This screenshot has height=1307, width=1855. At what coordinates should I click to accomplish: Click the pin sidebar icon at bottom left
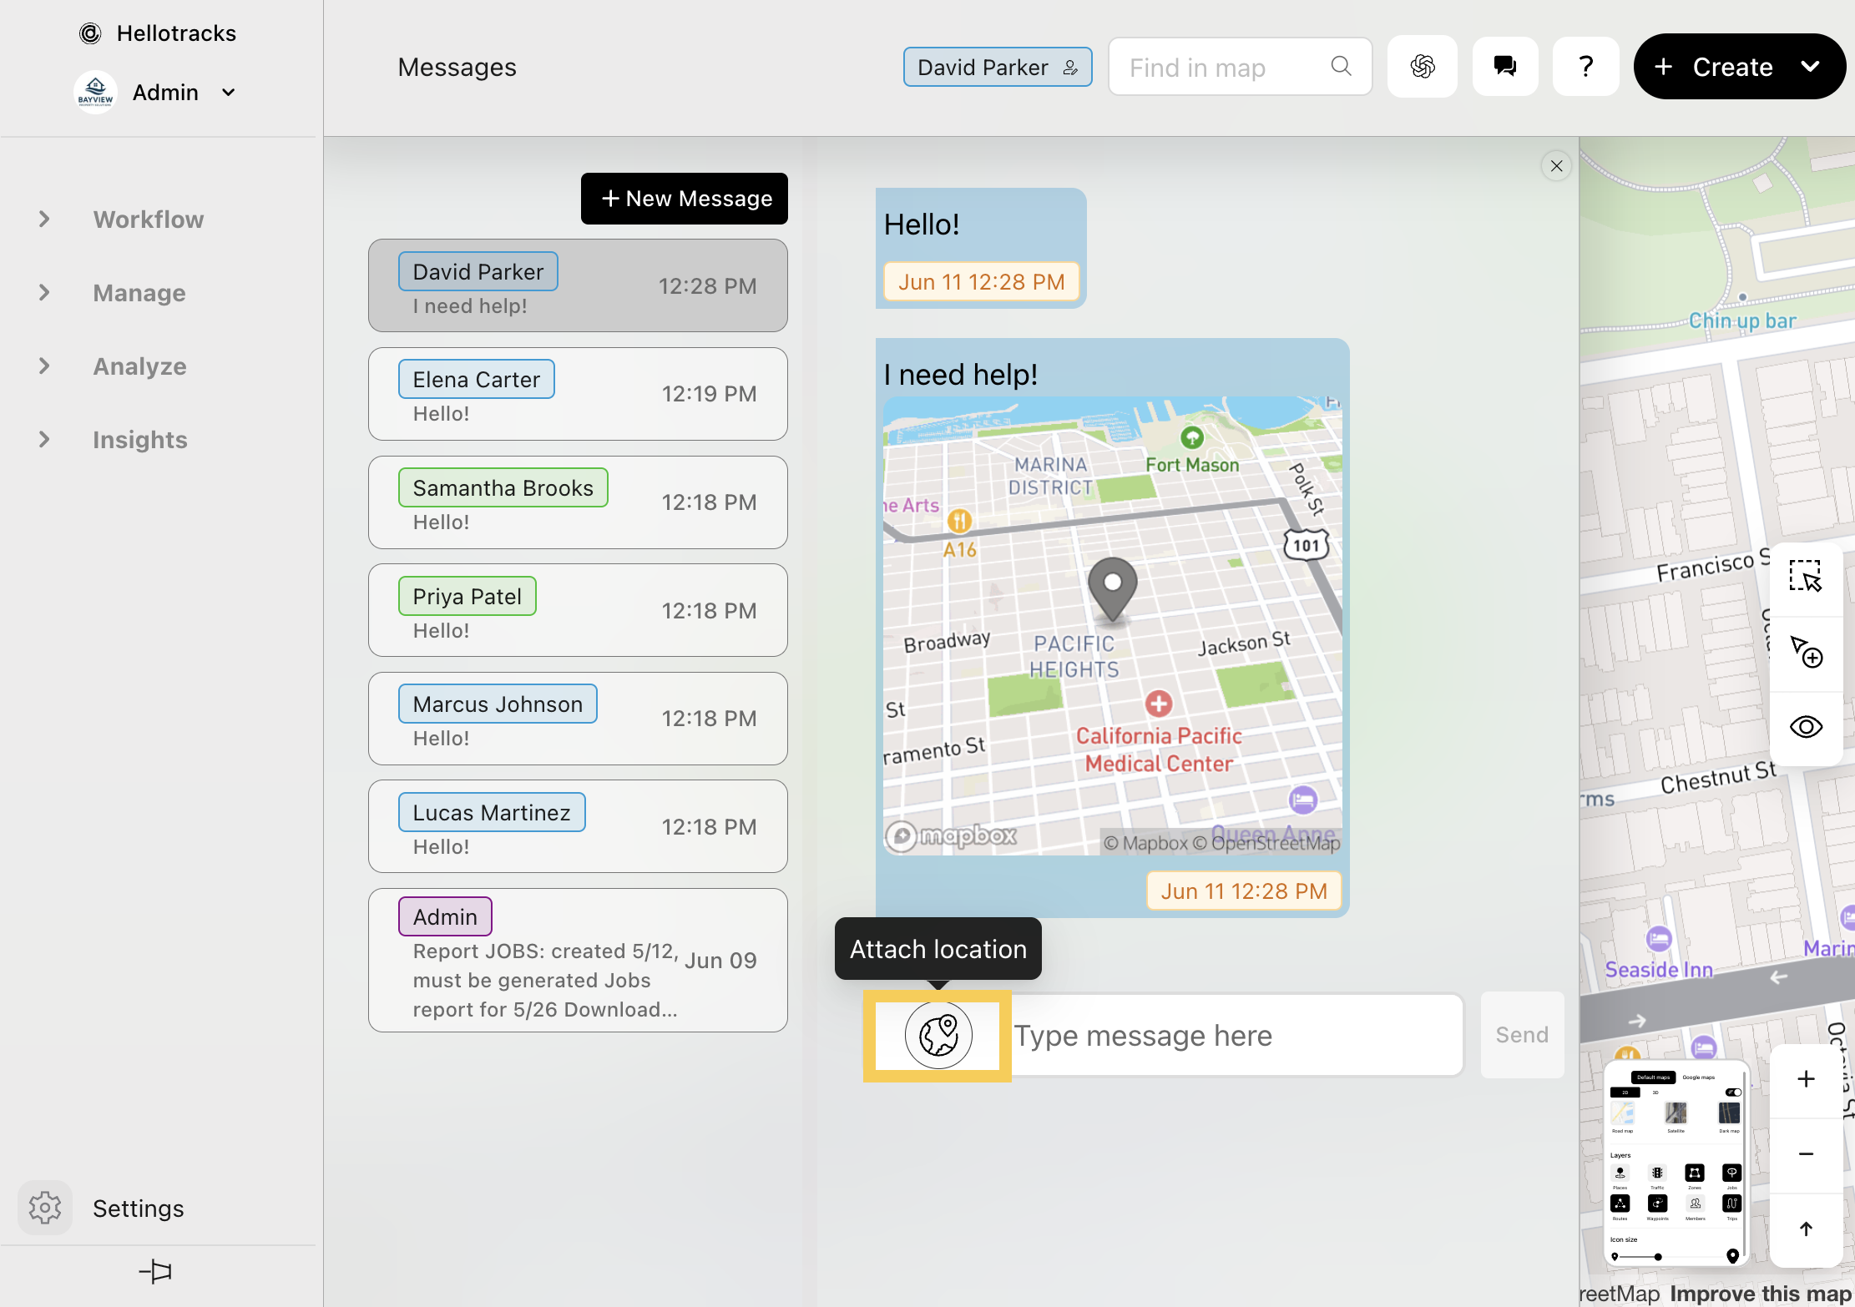pyautogui.click(x=155, y=1271)
